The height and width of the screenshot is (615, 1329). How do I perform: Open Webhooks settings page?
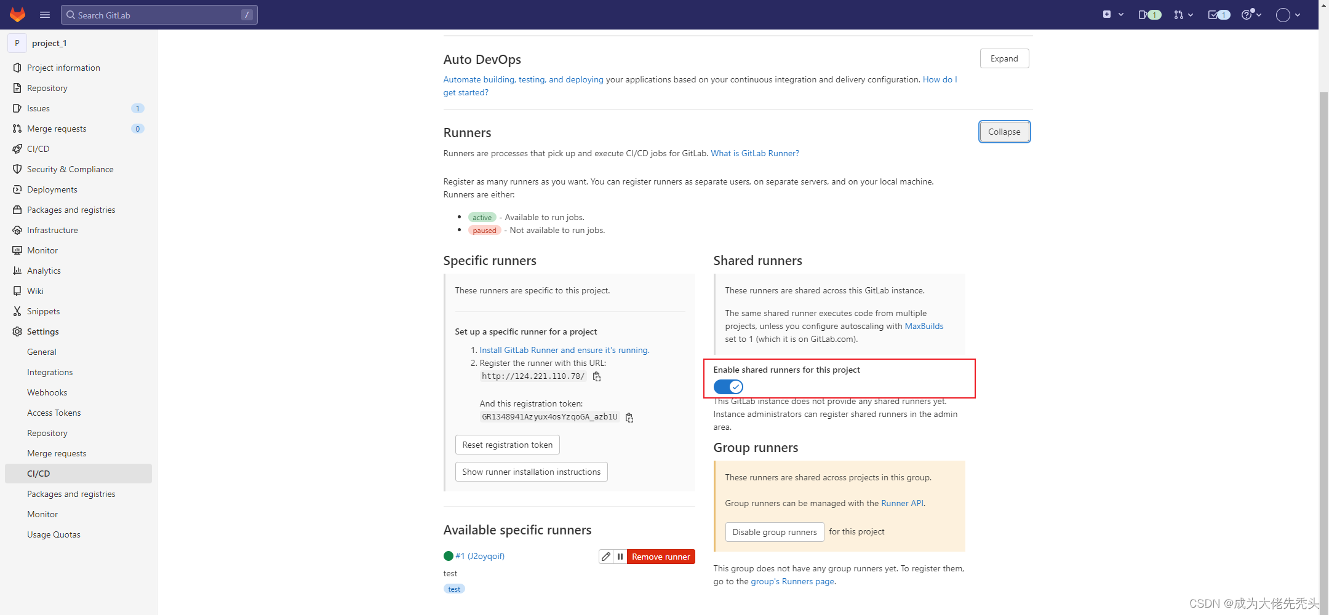click(x=47, y=392)
